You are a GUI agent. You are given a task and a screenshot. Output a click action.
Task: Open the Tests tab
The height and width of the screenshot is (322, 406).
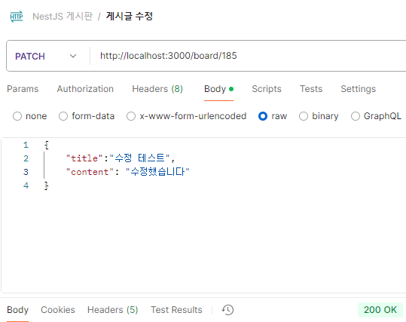311,89
